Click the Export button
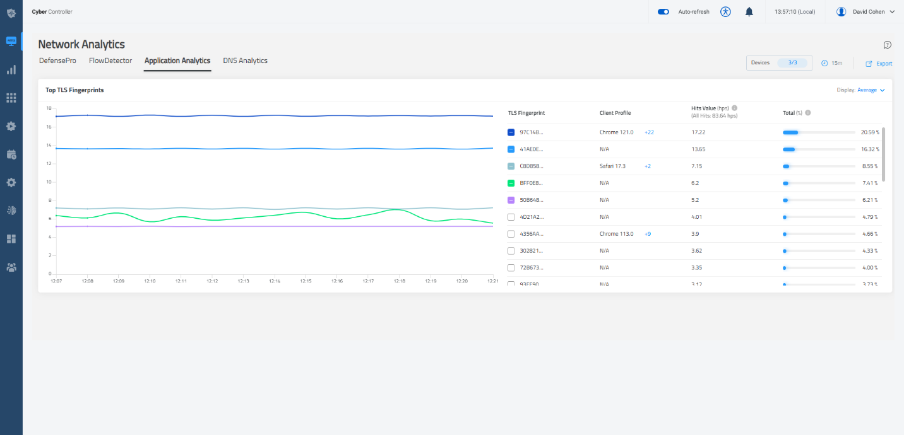 click(x=879, y=64)
